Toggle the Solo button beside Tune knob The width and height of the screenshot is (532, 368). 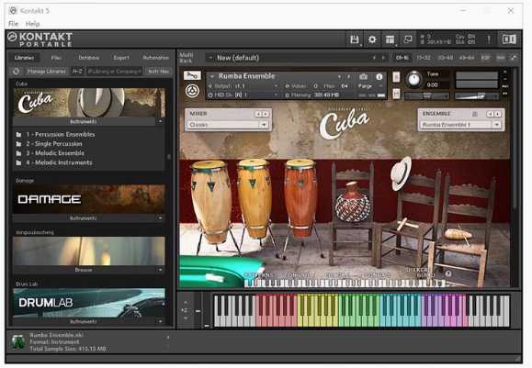[396, 77]
